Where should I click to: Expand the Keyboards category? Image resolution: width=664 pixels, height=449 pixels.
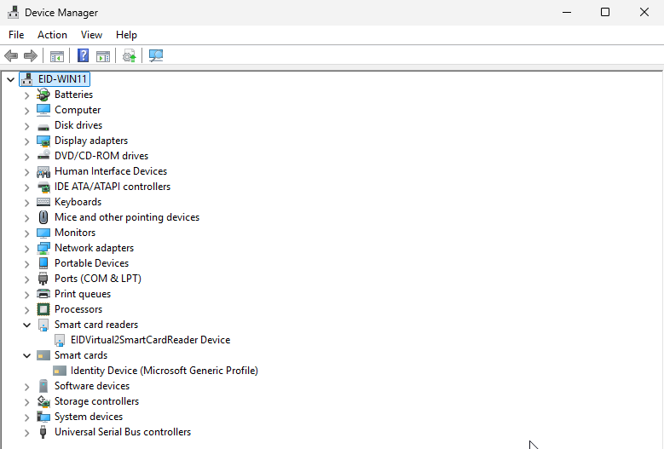26,203
